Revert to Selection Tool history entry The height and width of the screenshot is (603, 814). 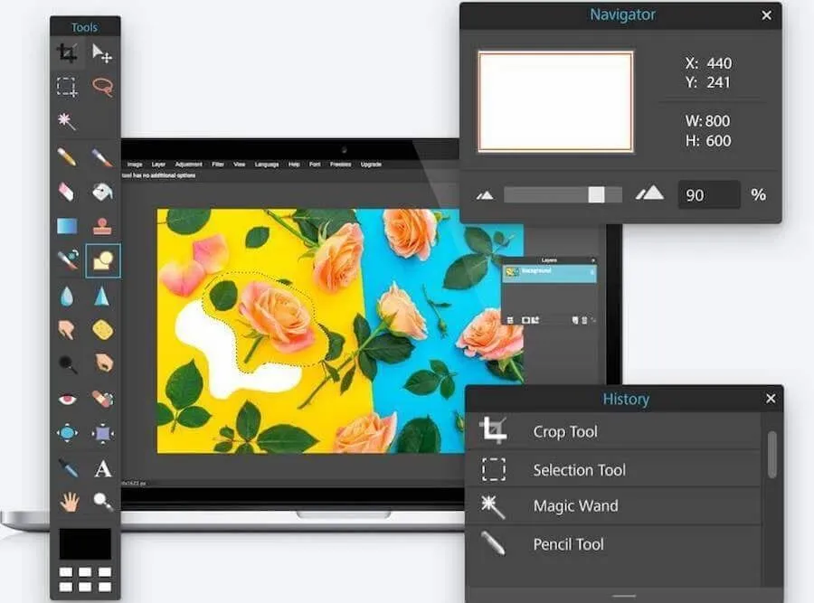(579, 470)
